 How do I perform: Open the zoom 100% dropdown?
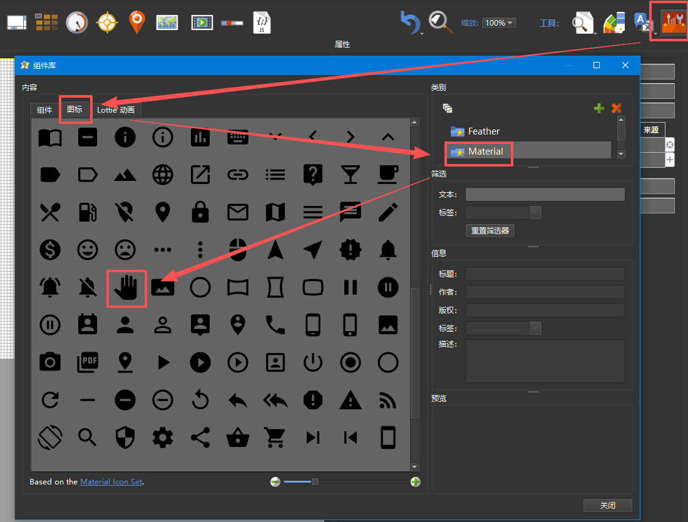(499, 23)
